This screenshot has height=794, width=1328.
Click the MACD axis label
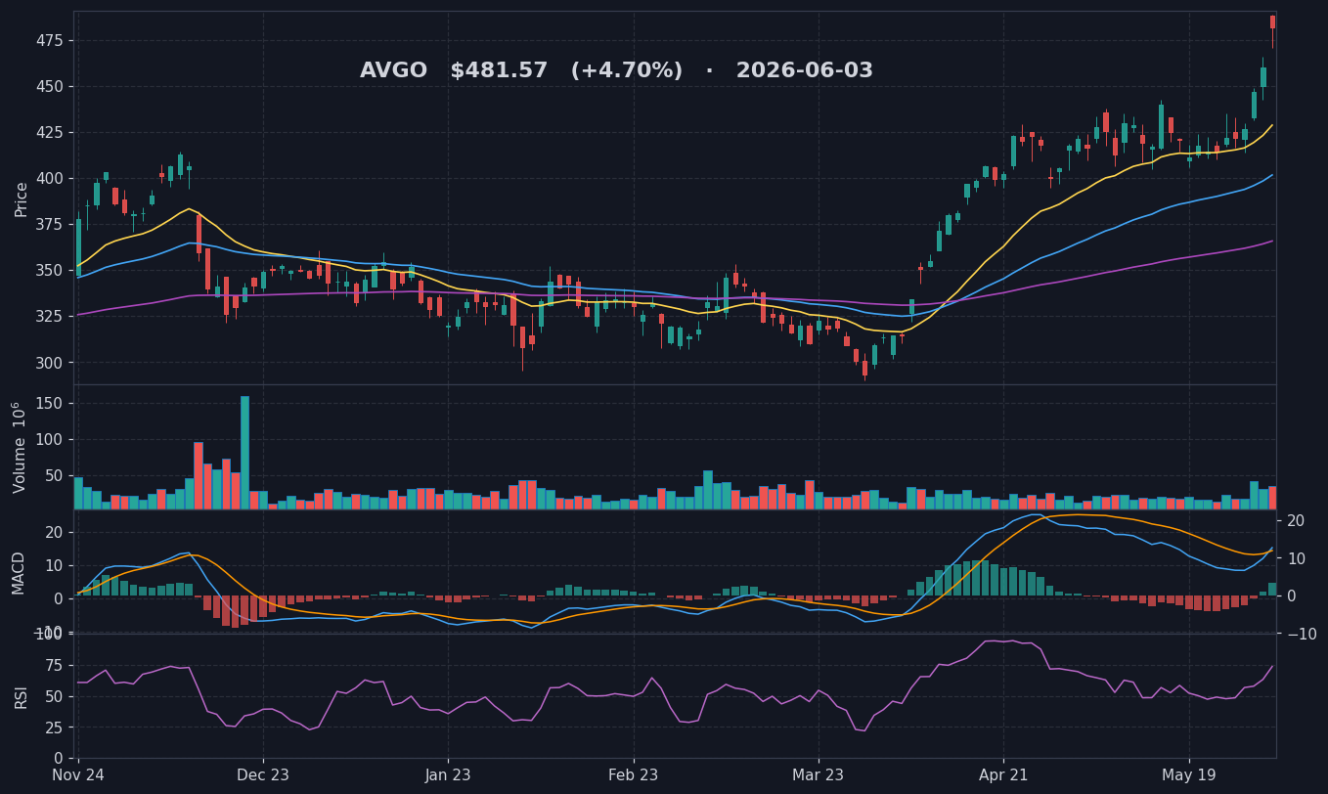click(x=20, y=572)
